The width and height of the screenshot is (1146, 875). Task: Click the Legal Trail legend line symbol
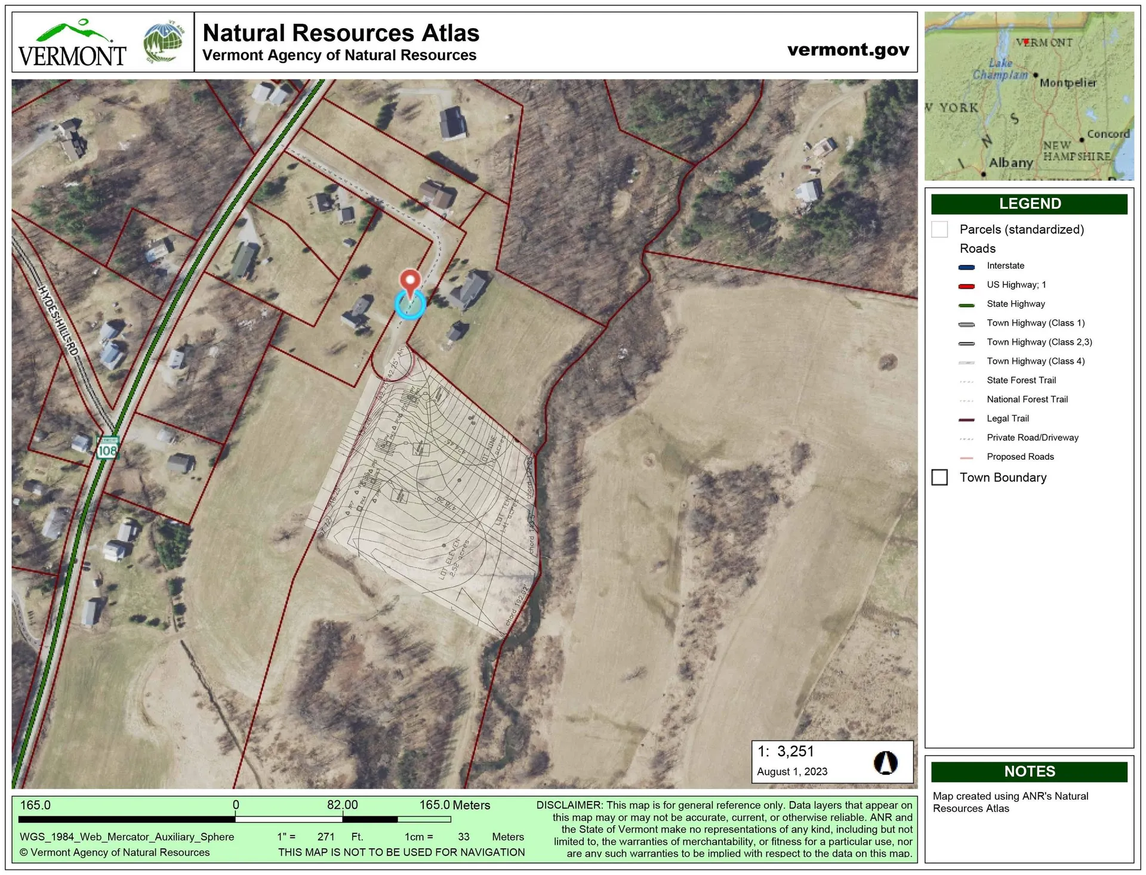coord(966,419)
